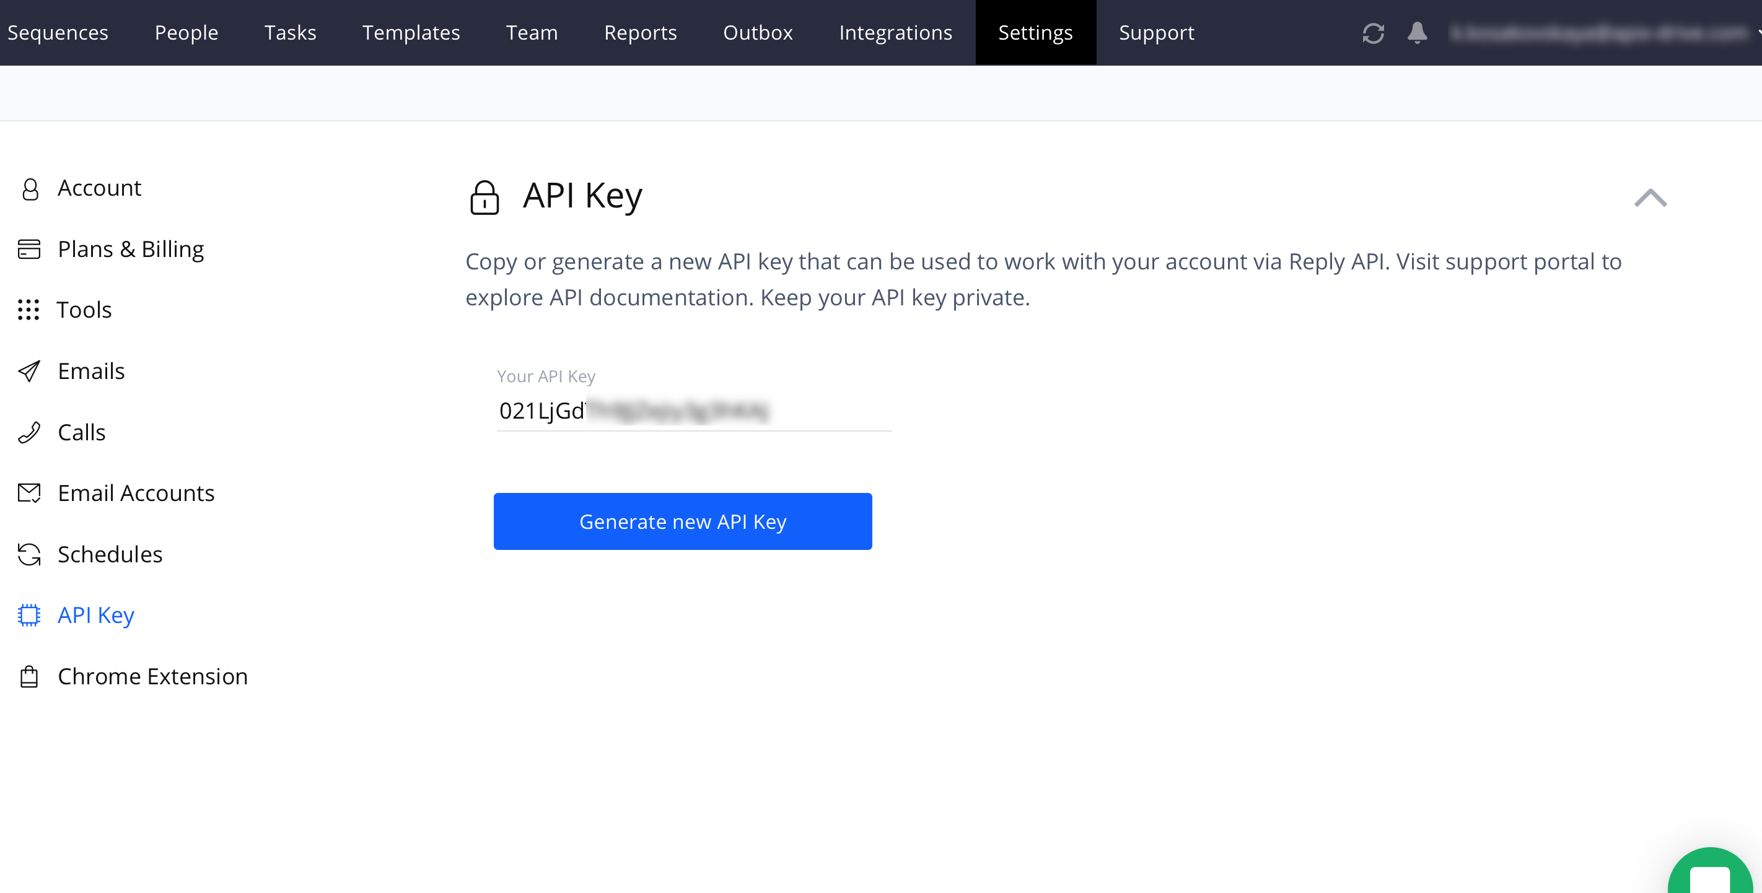
Task: Open the Sequences menu tab
Action: (x=57, y=32)
